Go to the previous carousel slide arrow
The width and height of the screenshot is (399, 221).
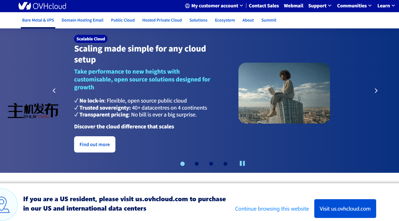pyautogui.click(x=54, y=91)
